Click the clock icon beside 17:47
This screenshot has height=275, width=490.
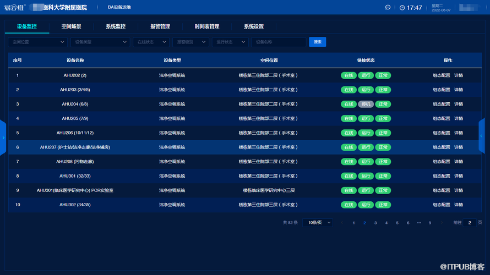[x=402, y=8]
